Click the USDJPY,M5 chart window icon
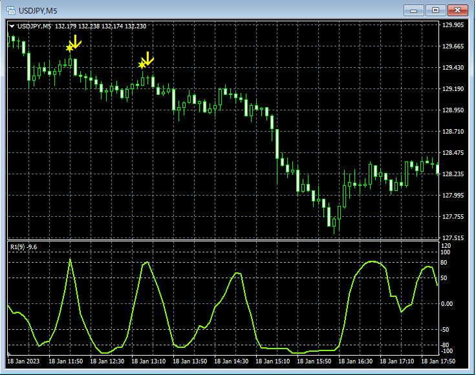Image resolution: width=476 pixels, height=375 pixels. [11, 10]
